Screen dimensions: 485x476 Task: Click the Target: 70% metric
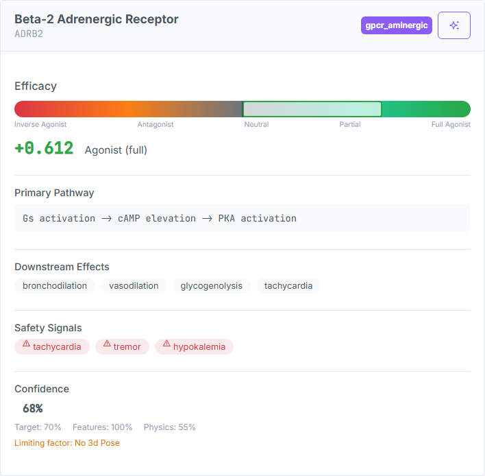pyautogui.click(x=38, y=427)
